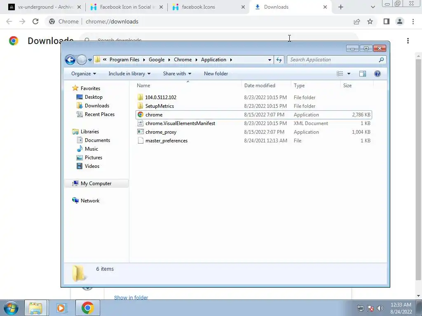Screen dimensions: 422x316
Task: Select Network in the navigation pane
Action: (90, 200)
